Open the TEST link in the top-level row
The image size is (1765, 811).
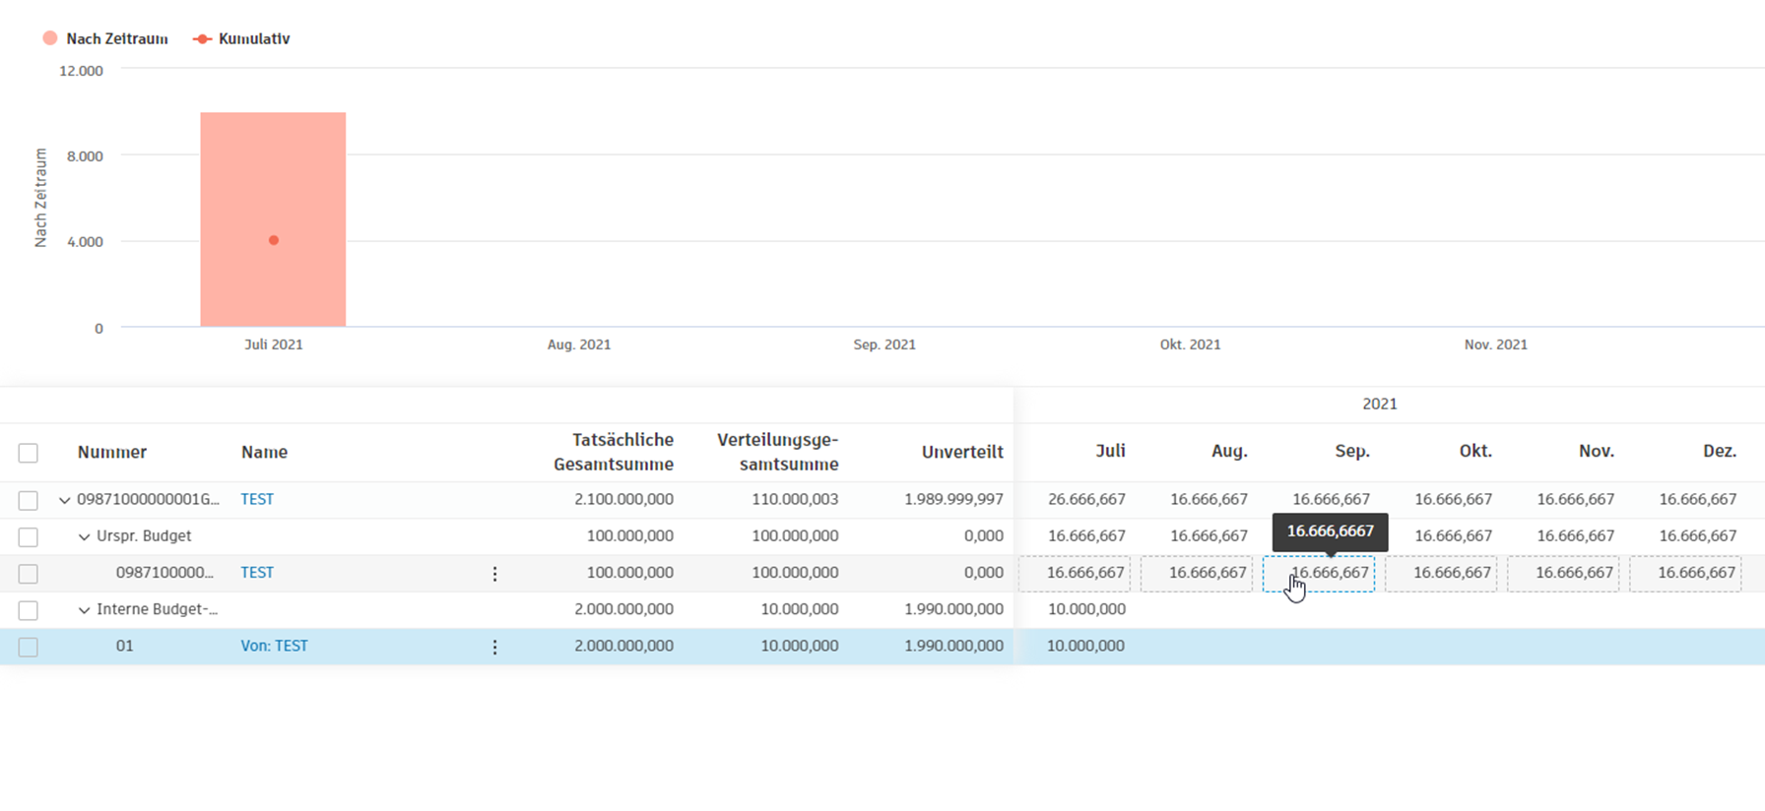click(x=257, y=499)
